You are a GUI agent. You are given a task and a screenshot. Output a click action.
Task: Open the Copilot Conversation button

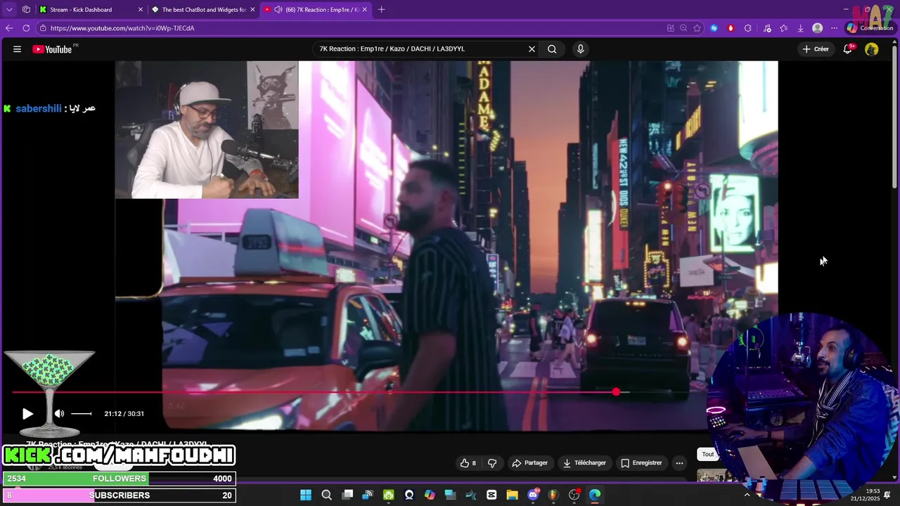coord(870,28)
